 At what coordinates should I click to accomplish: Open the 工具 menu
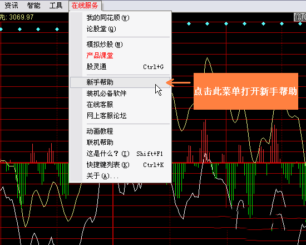point(56,6)
